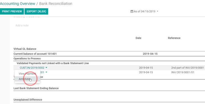Screen dimensions: 205x104
Task: Click the EXPORT (XLSX) button
Action: (36, 11)
